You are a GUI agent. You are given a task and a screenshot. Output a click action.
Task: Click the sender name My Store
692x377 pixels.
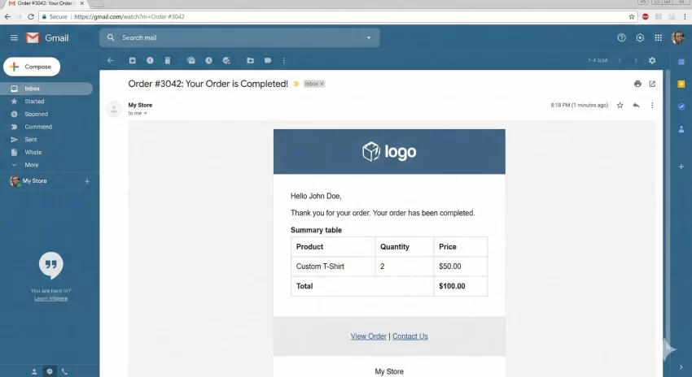(140, 106)
